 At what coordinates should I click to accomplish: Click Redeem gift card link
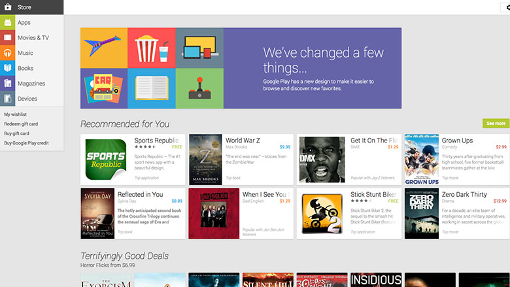pos(21,124)
